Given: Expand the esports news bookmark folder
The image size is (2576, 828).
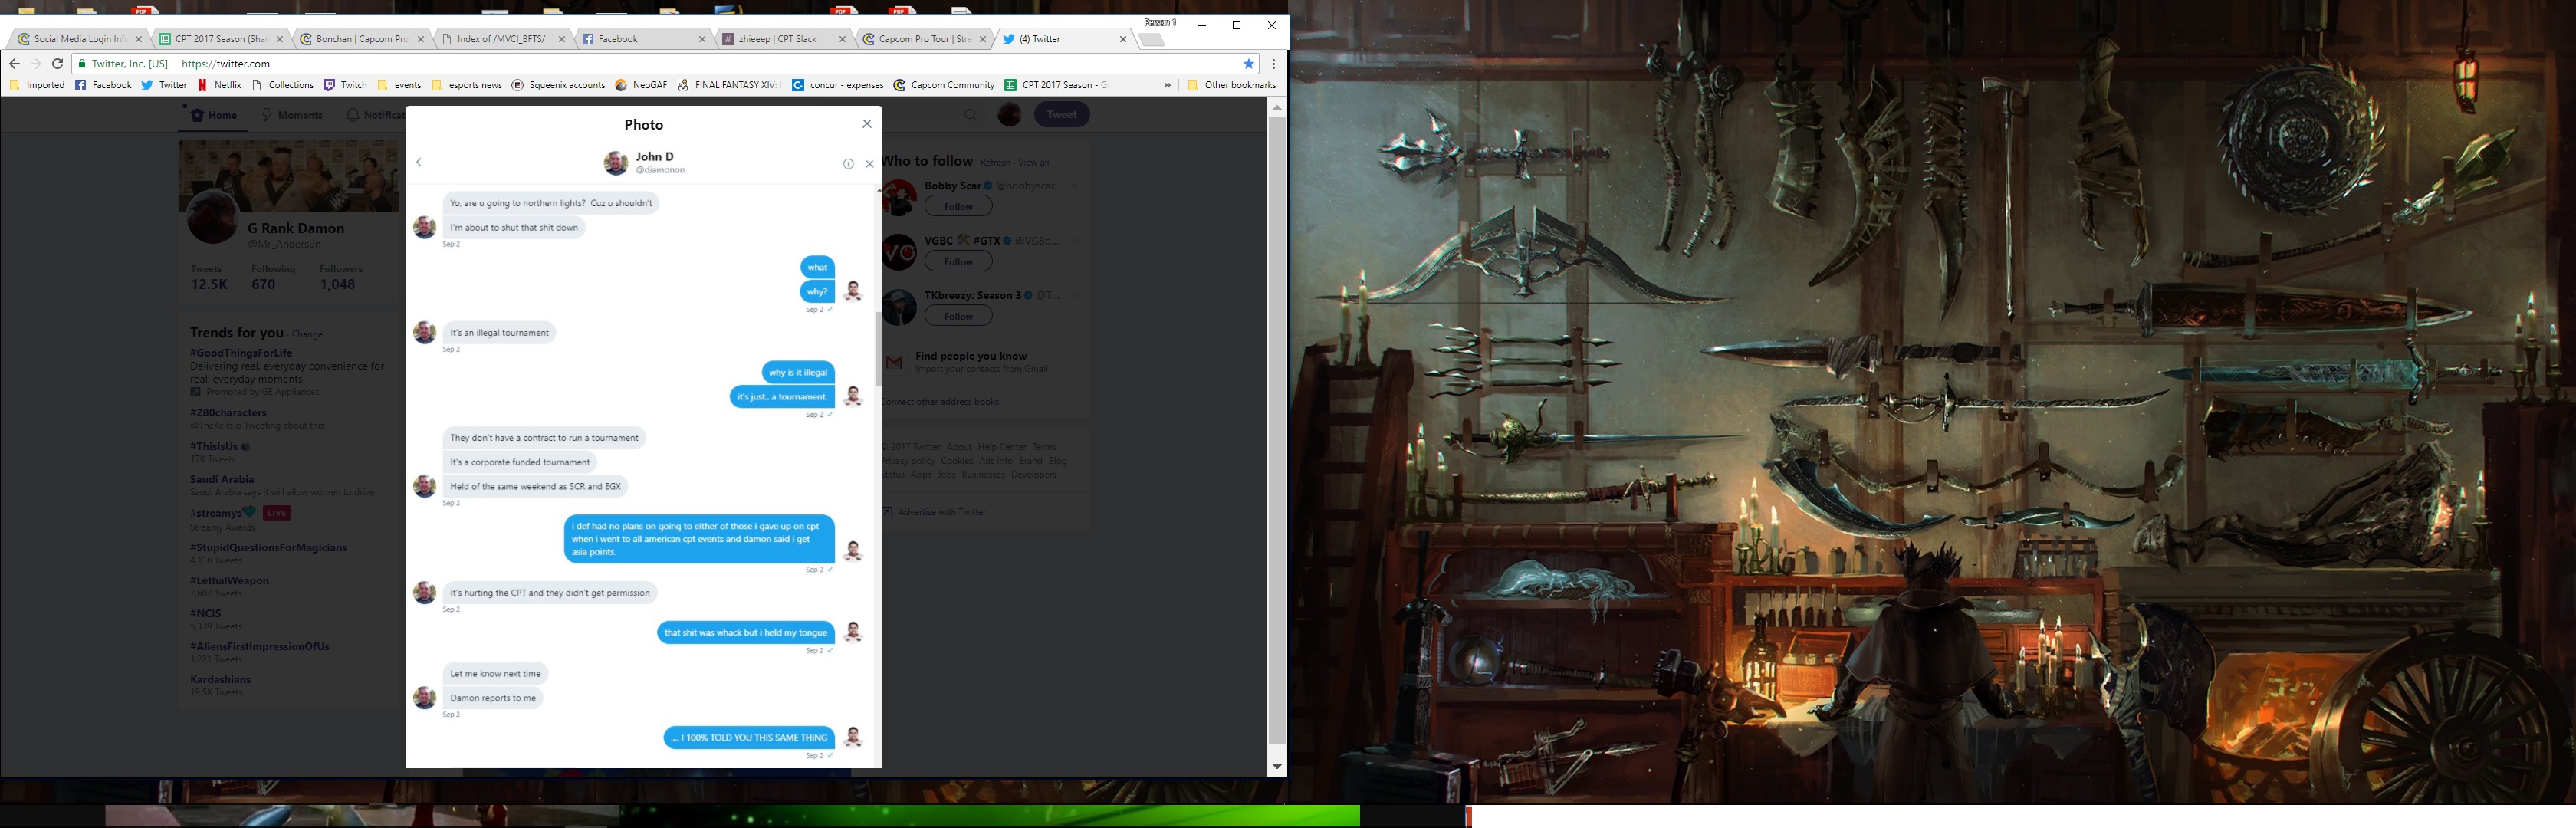Looking at the screenshot, I should click(467, 85).
